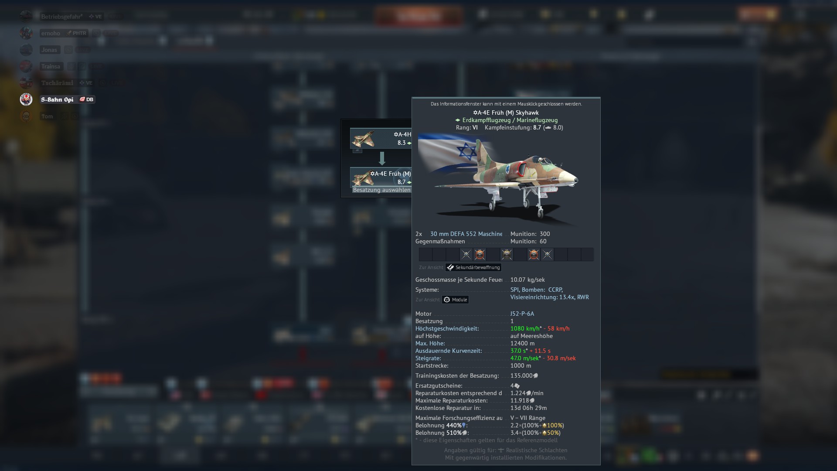Click the left orange bomb pylon icon
This screenshot has width=837, height=471.
point(480,254)
